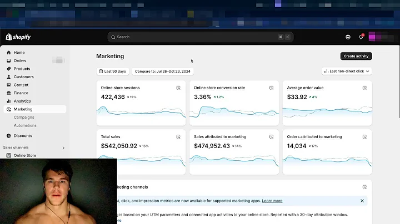Screen dimensions: 400x224
Task: Click the Analytics bar chart icon
Action: click(9, 101)
